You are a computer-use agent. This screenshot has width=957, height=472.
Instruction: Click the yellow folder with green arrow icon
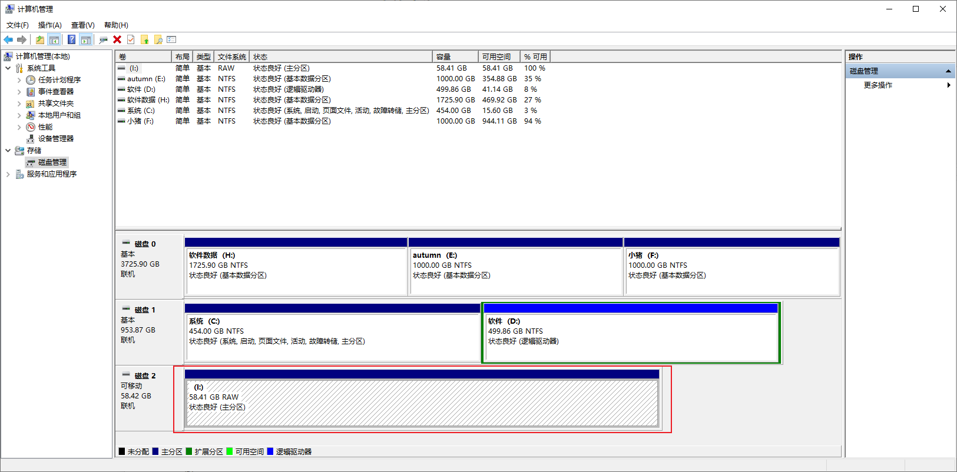click(145, 39)
